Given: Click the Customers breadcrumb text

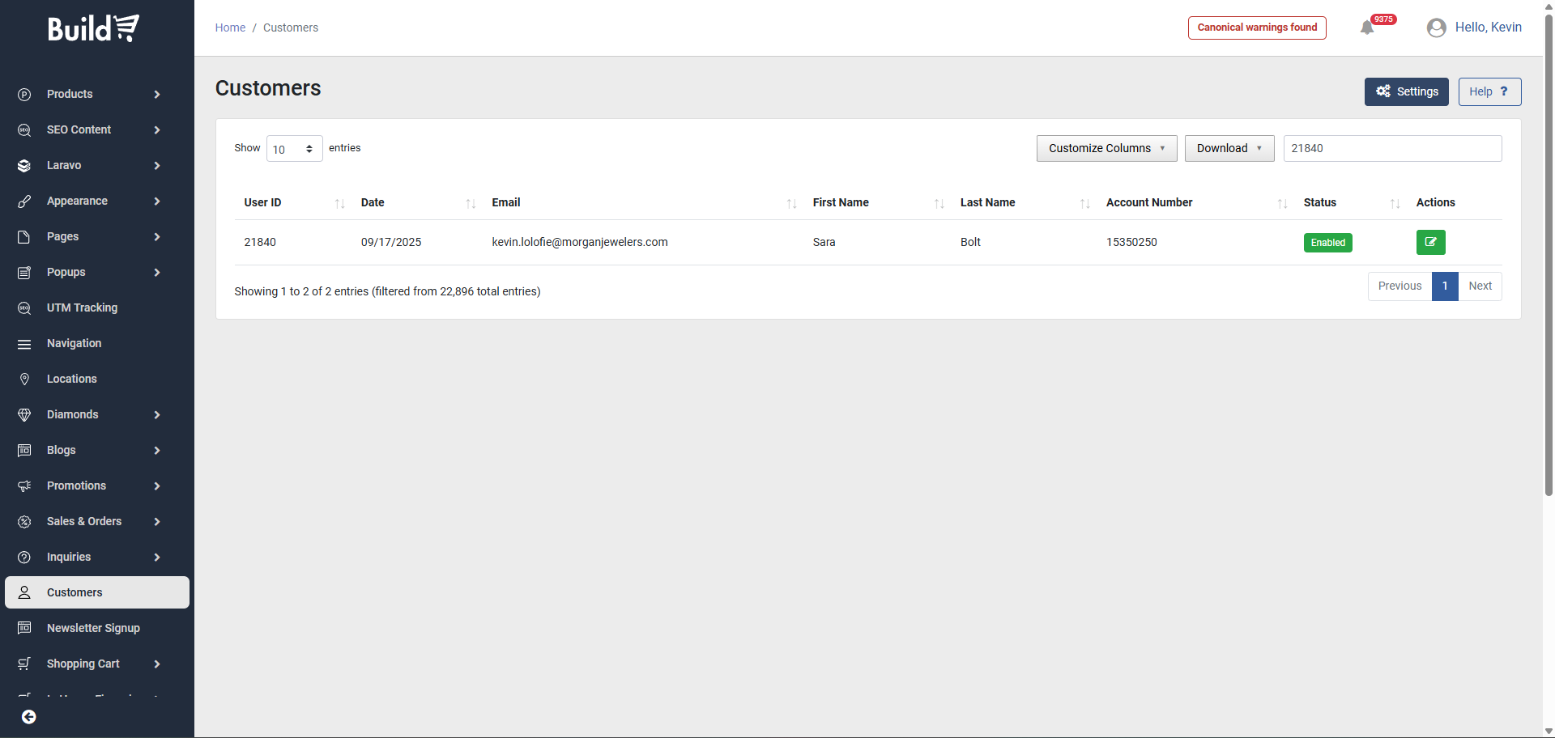Looking at the screenshot, I should [x=291, y=28].
